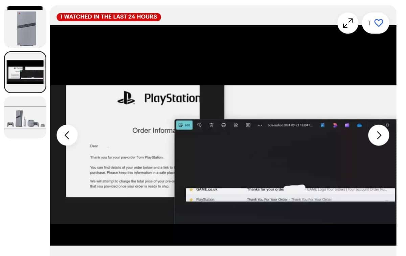This screenshot has height=256, width=406.
Task: Maximize the Photos viewer window
Action: pos(388,125)
